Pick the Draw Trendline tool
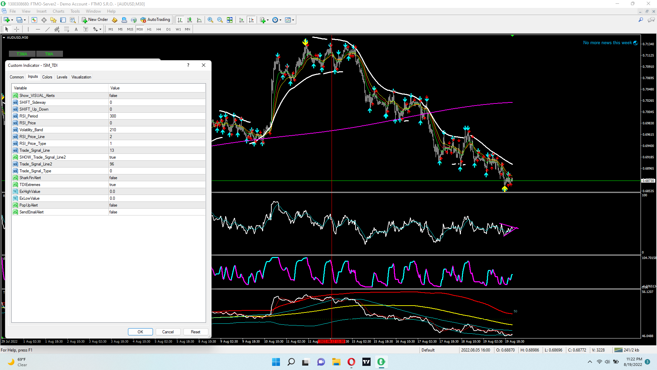This screenshot has height=370, width=657. coord(48,29)
